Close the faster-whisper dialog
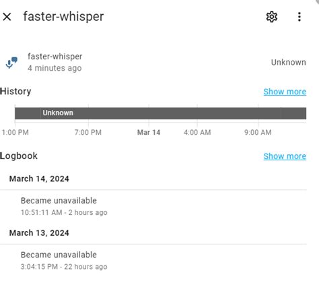The height and width of the screenshot is (287, 319). point(7,17)
